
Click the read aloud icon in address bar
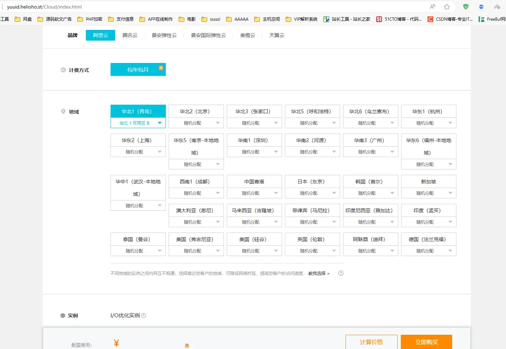point(433,7)
